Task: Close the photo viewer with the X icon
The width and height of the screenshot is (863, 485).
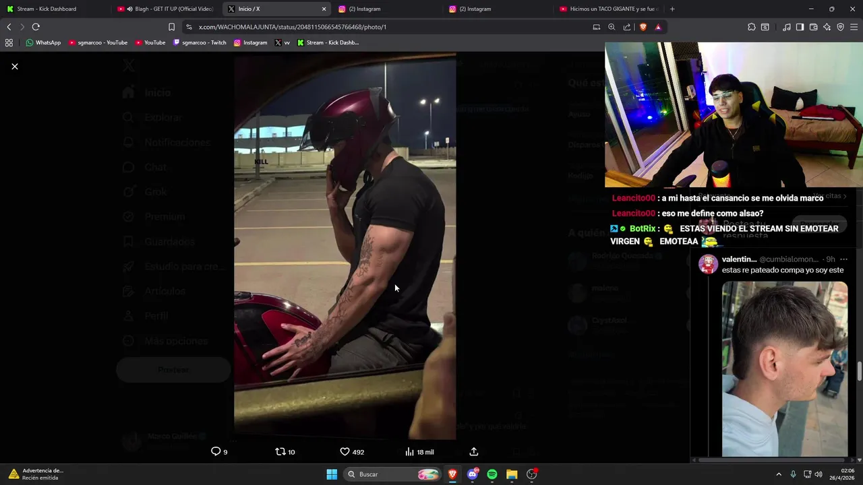Action: point(15,66)
